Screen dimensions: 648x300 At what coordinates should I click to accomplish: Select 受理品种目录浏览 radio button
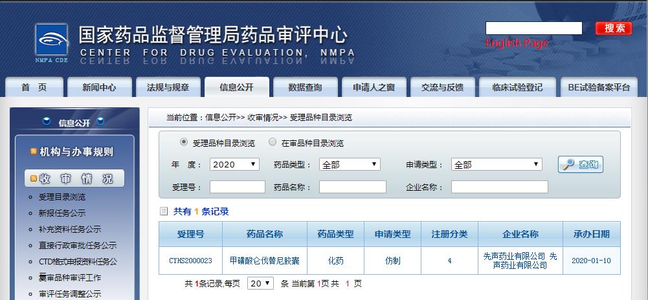(x=183, y=142)
